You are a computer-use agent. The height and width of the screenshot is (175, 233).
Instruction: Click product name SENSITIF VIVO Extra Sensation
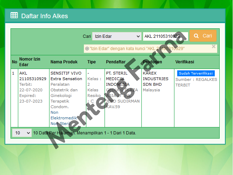click(66, 76)
